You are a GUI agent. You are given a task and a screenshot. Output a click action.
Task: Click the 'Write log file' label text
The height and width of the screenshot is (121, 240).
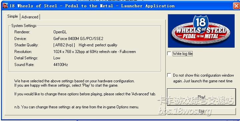click(x=183, y=54)
